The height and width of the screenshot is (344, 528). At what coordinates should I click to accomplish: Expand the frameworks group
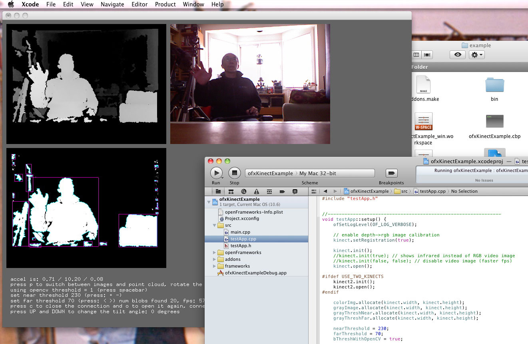(x=215, y=266)
